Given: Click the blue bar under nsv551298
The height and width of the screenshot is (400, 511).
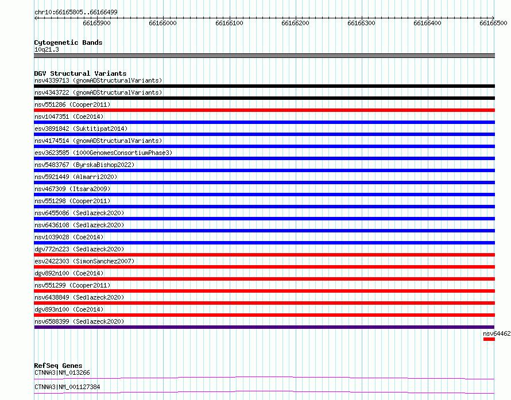Looking at the screenshot, I should click(264, 207).
